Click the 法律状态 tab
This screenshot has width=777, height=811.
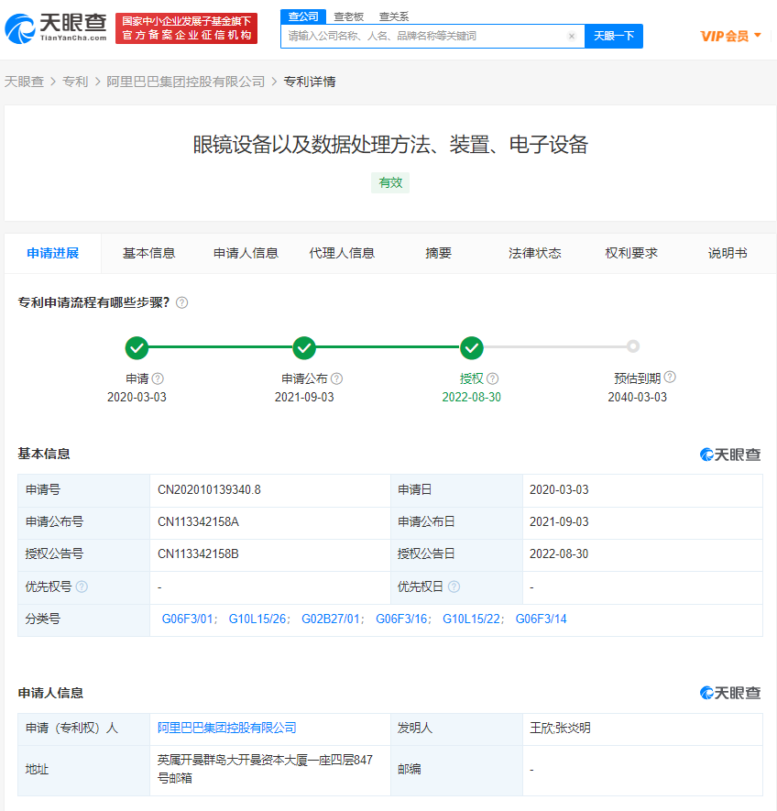pos(535,253)
